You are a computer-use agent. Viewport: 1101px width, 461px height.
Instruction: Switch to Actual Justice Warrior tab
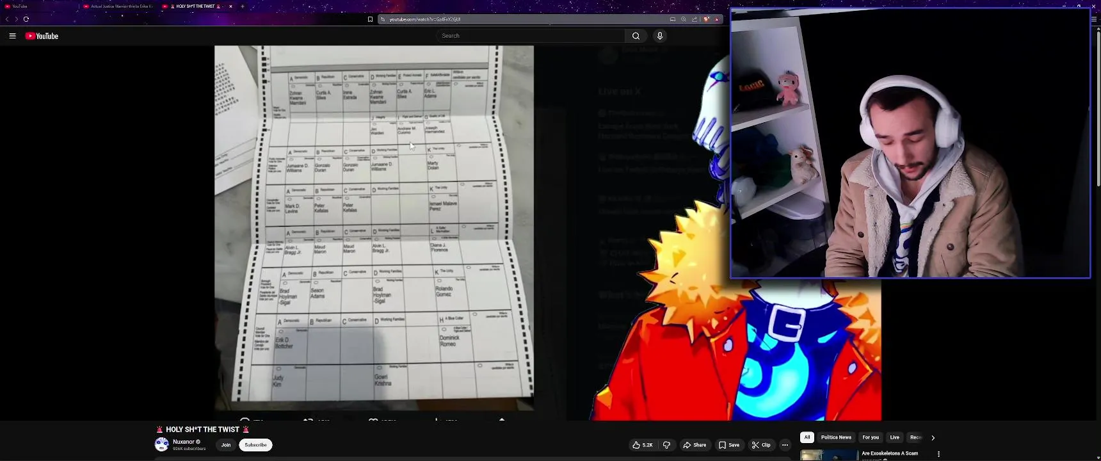pos(118,6)
